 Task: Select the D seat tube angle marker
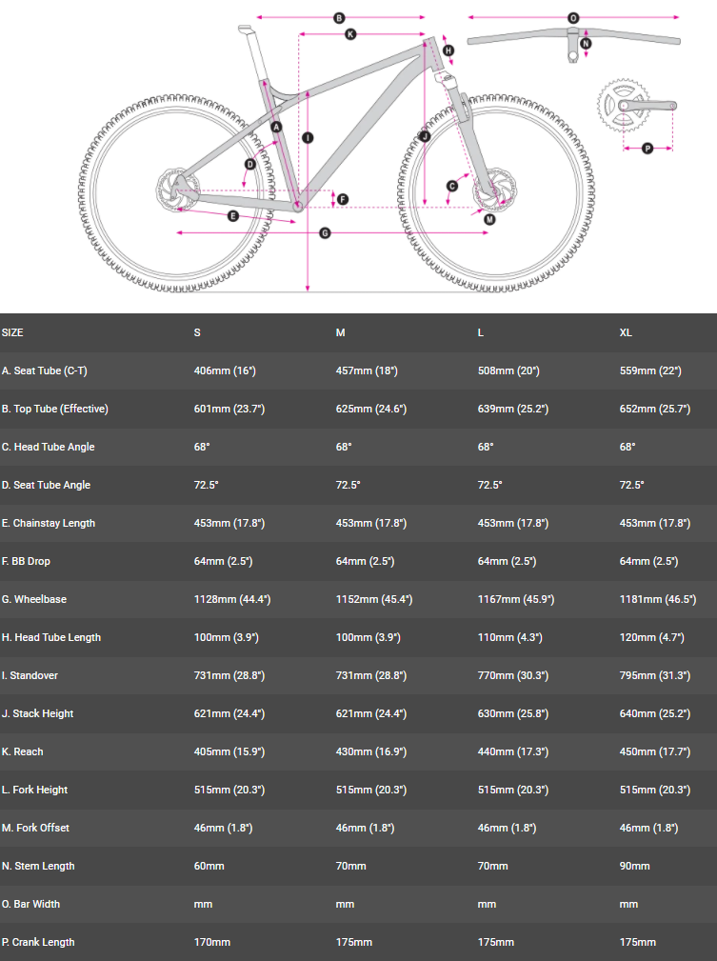pyautogui.click(x=249, y=165)
